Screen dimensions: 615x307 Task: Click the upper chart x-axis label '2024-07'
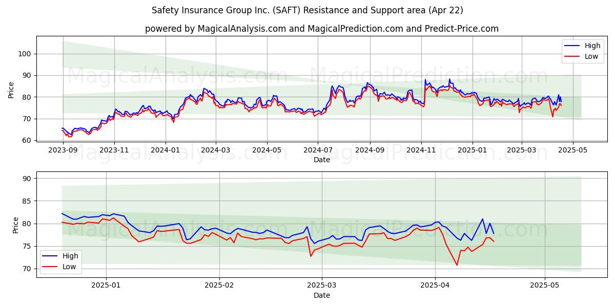point(318,151)
